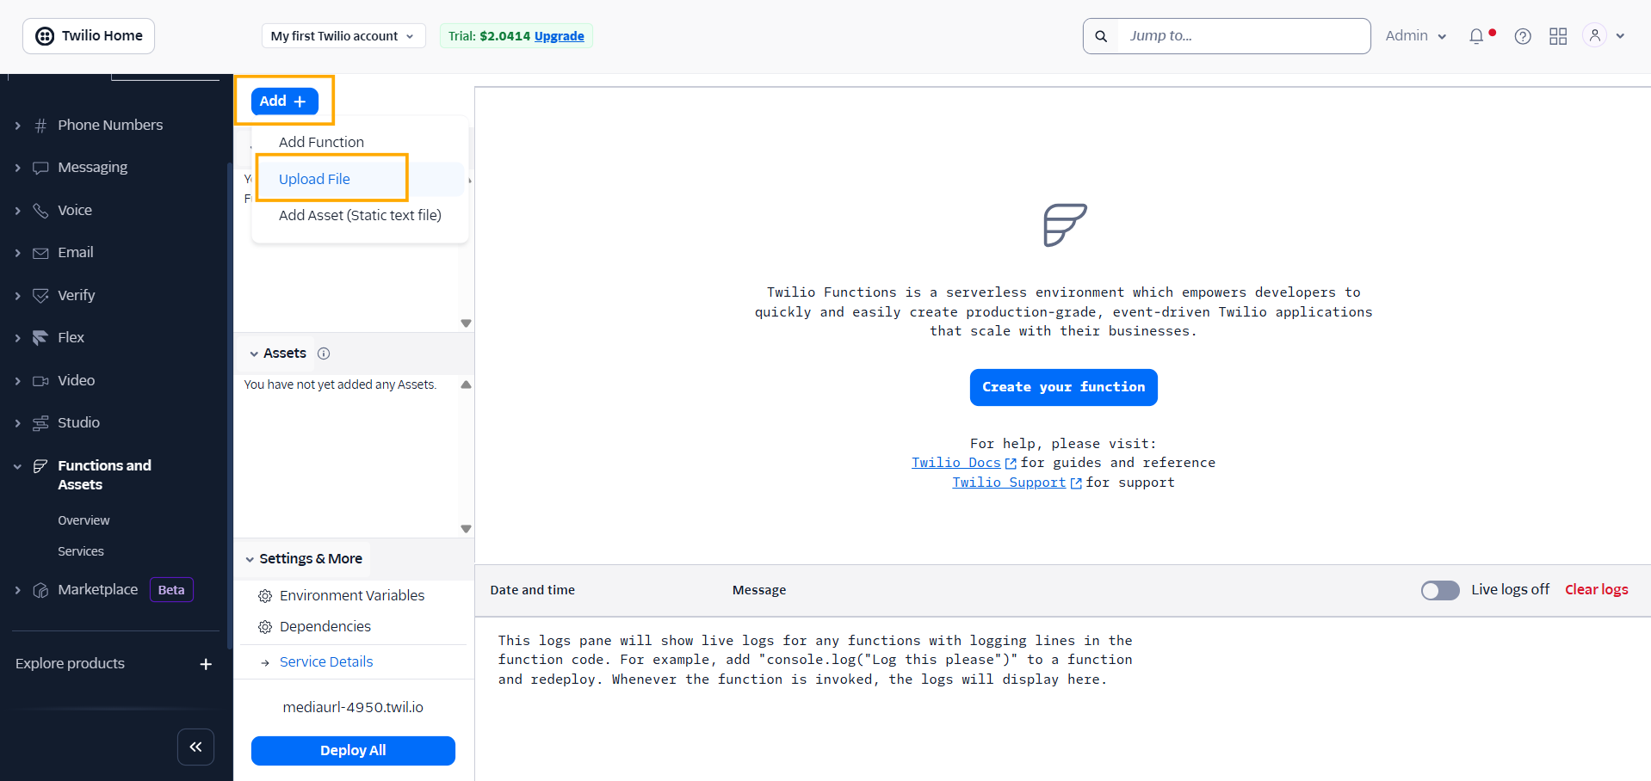Screen dimensions: 1651x781
Task: Open the Video sidebar item
Action: (76, 380)
